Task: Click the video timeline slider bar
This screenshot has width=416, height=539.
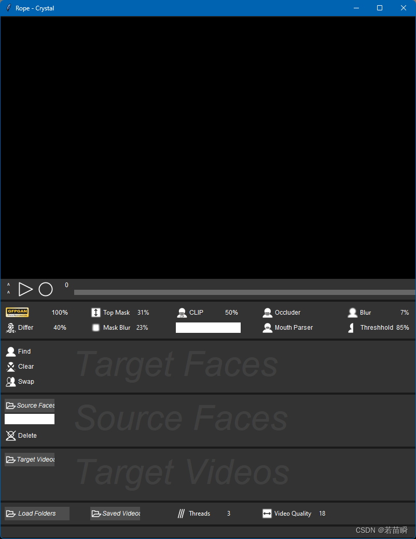Action: 245,292
